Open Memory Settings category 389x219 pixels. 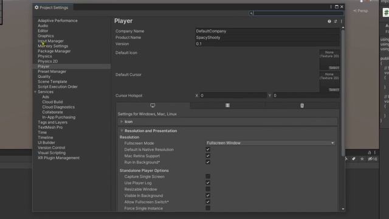pyautogui.click(x=53, y=46)
